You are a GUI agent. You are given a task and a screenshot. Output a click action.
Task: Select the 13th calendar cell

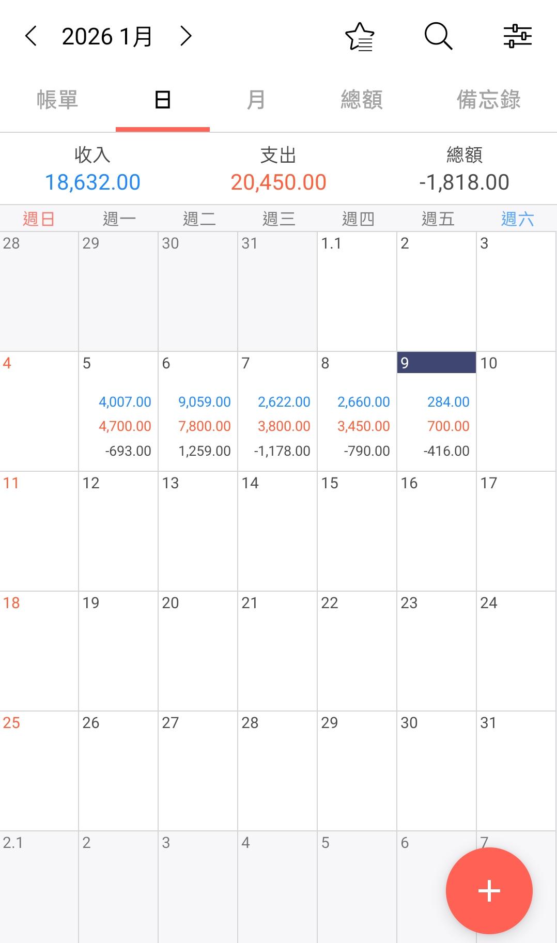tap(198, 531)
